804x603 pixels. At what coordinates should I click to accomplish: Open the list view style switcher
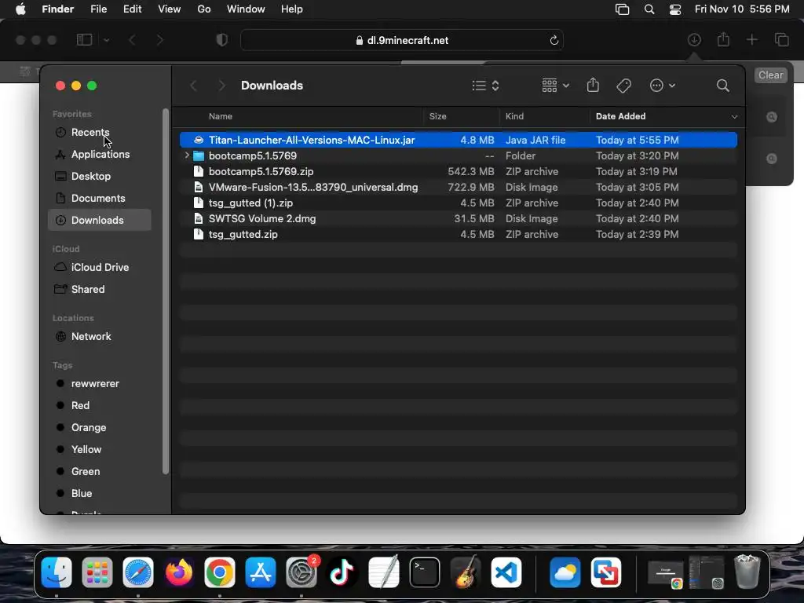point(485,86)
